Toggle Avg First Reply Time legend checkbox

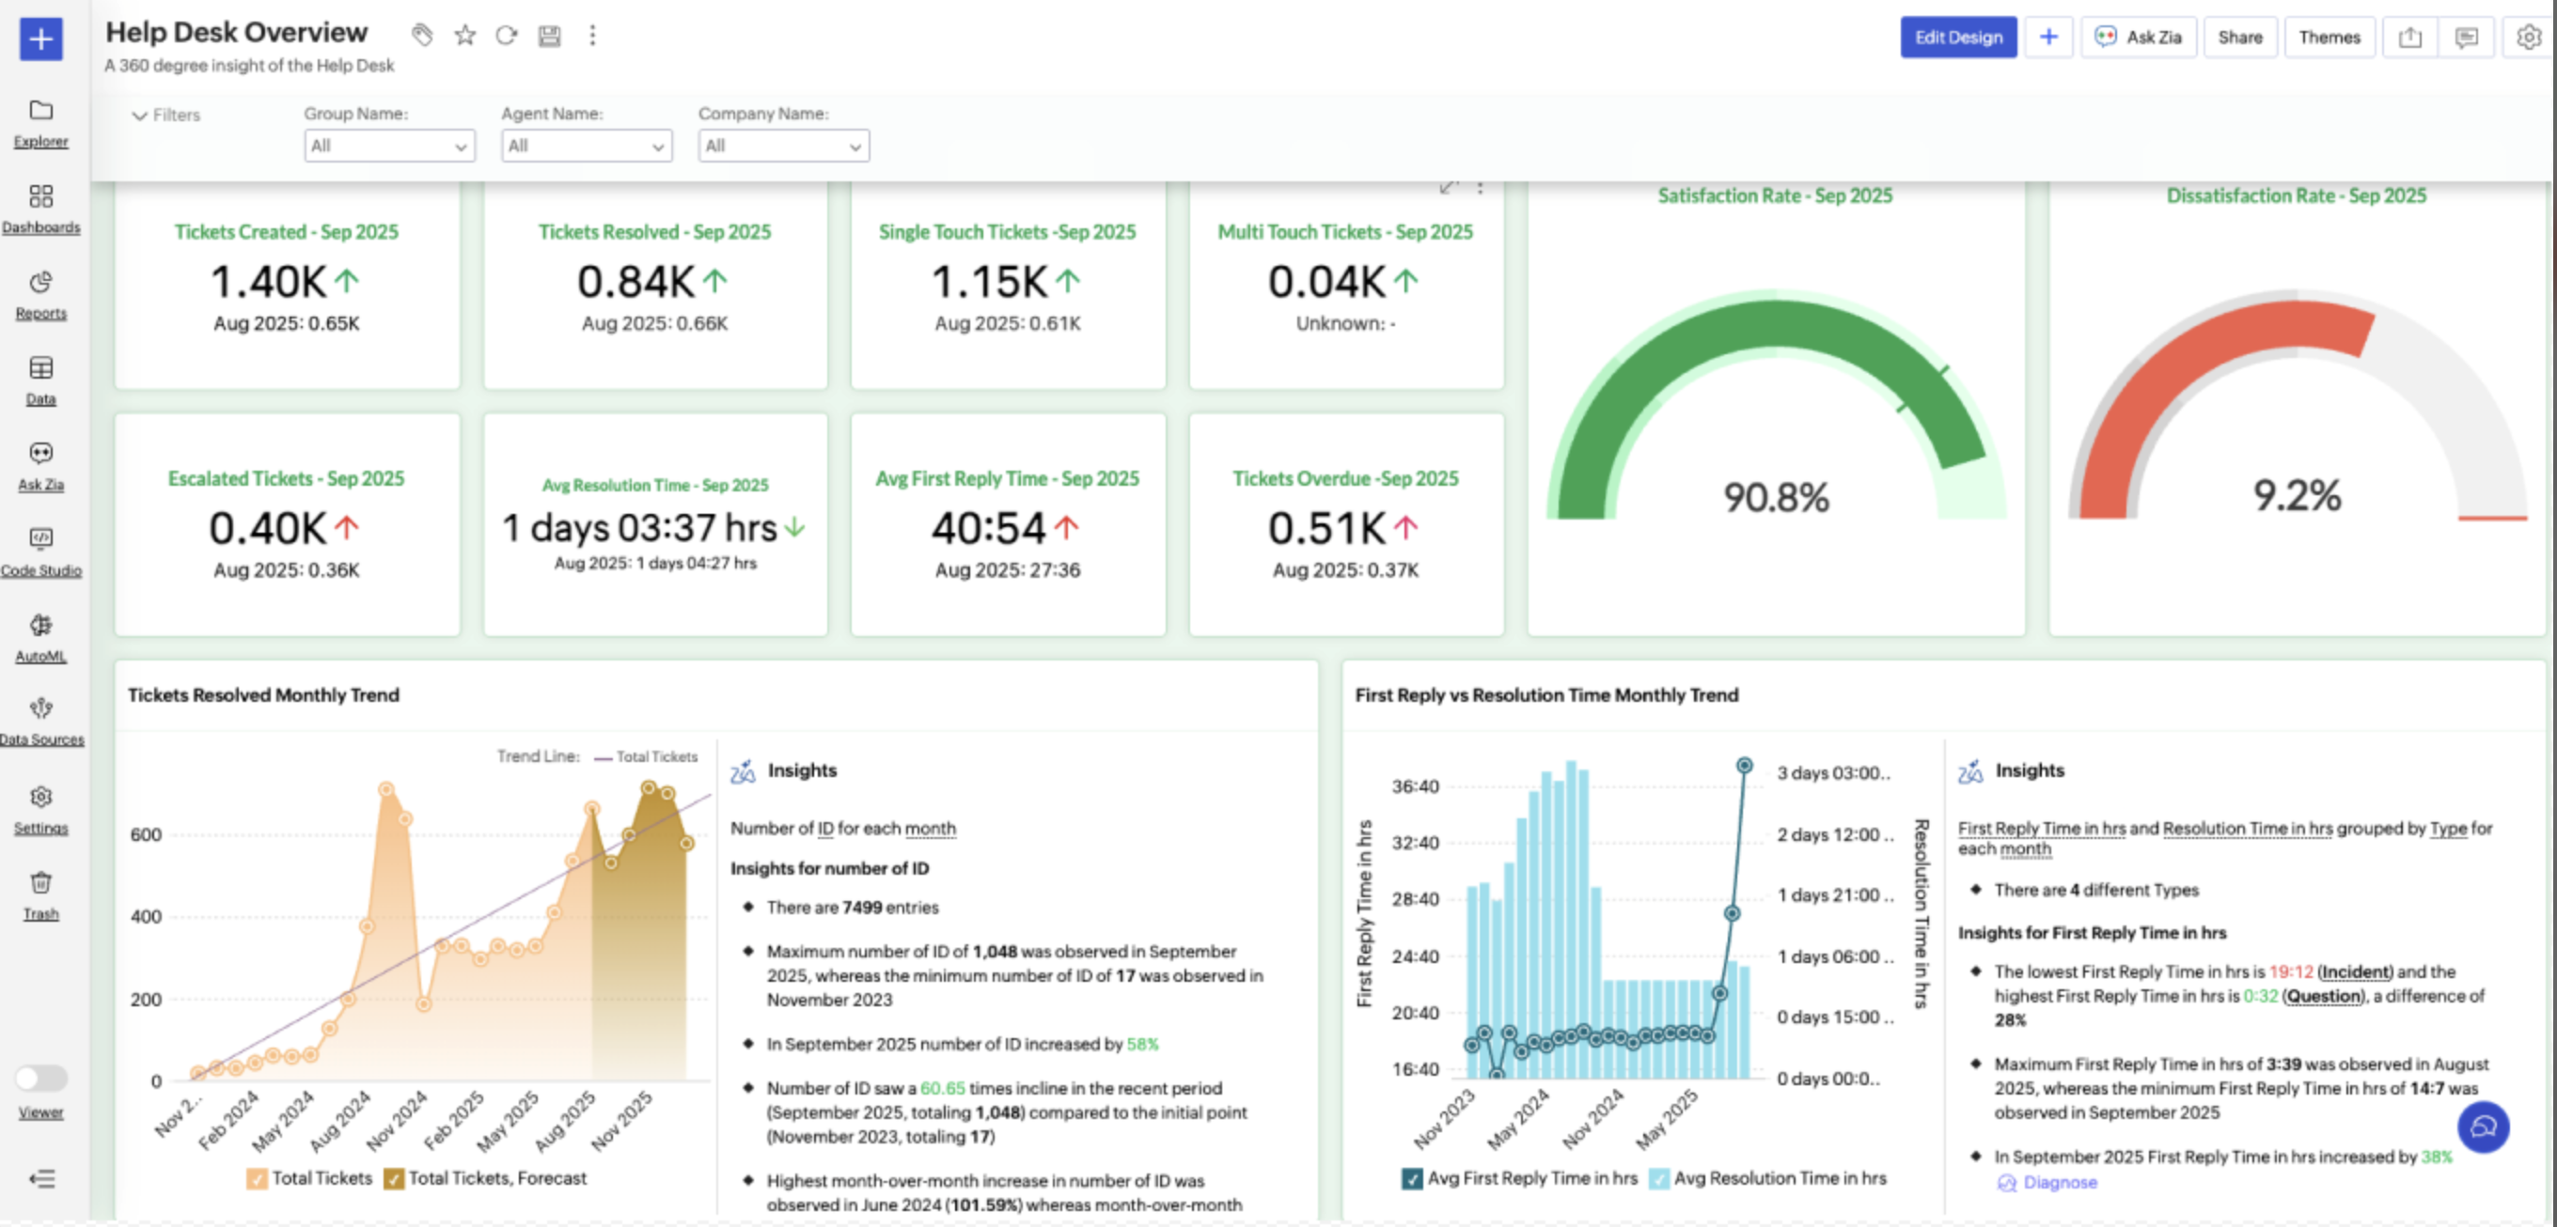click(1411, 1178)
